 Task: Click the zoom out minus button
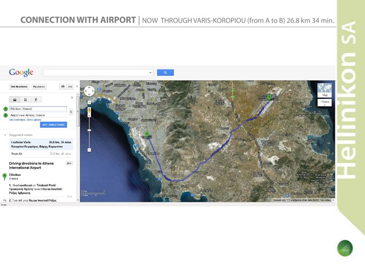(89, 150)
